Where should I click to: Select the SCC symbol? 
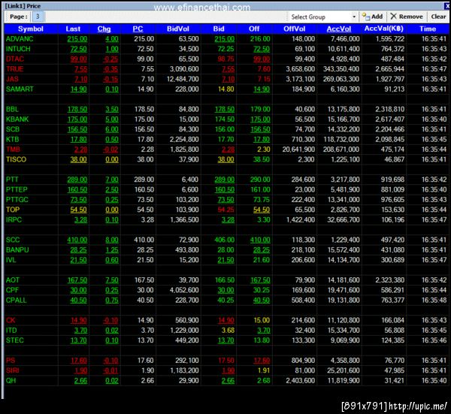tap(13, 240)
